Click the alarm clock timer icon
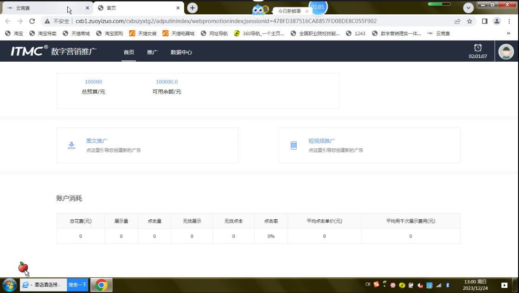This screenshot has width=519, height=293. click(x=478, y=48)
